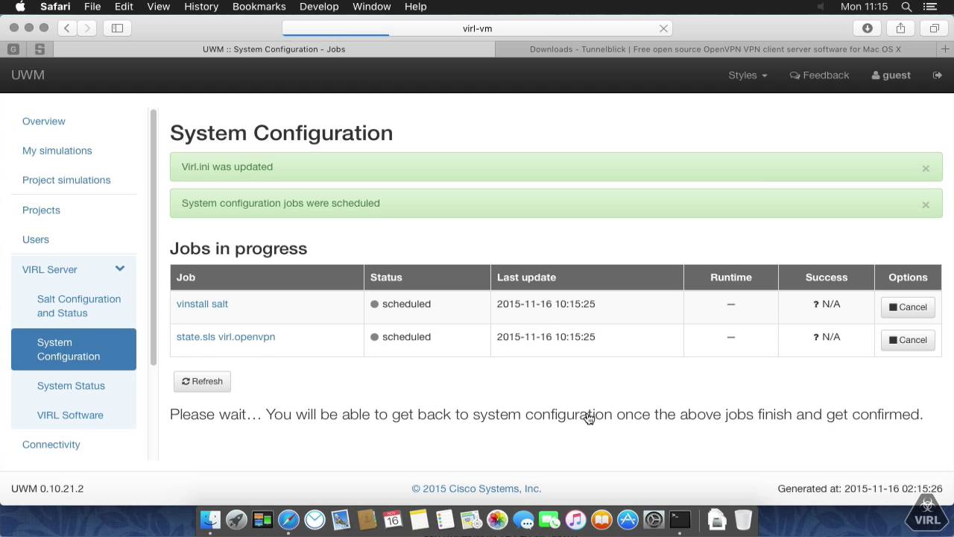Viewport: 954px width, 537px height.
Task: Open Projects in the sidebar
Action: coord(41,210)
